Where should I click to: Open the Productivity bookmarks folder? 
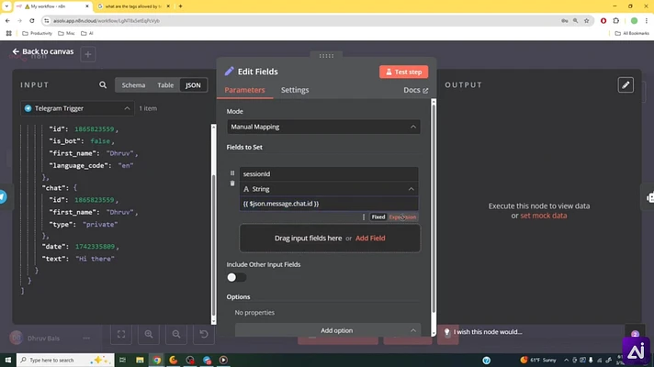tap(37, 33)
